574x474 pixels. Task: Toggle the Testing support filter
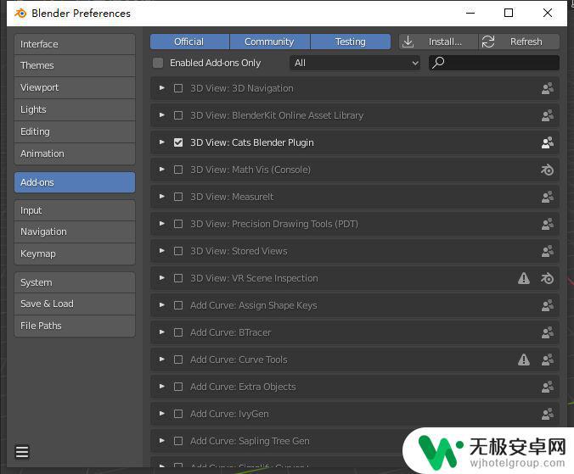click(351, 42)
